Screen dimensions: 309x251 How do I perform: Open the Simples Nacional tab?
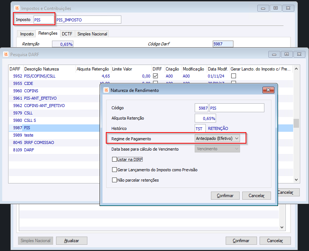click(92, 34)
